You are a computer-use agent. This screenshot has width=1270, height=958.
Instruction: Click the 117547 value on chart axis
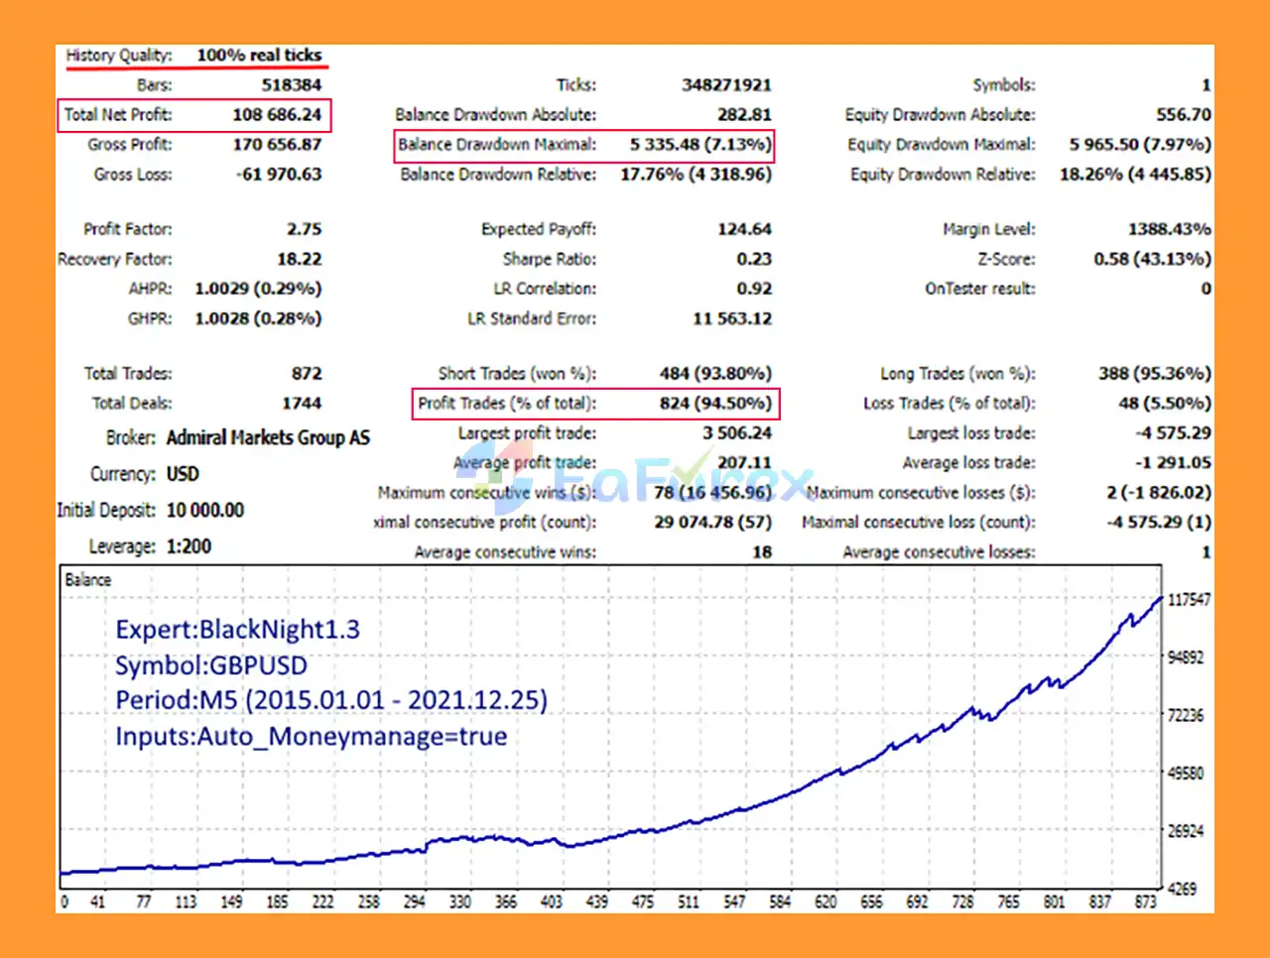coord(1189,600)
